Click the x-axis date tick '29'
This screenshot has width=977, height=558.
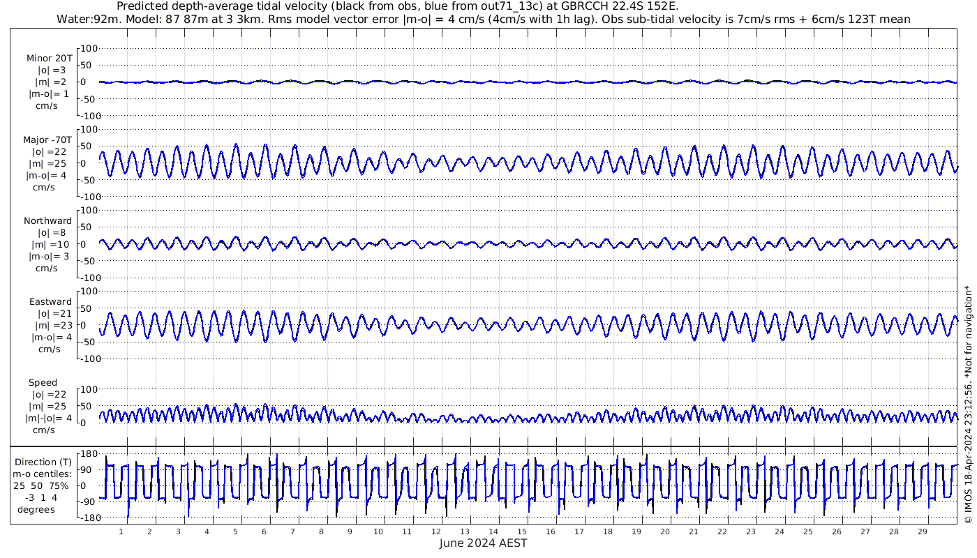(x=922, y=531)
